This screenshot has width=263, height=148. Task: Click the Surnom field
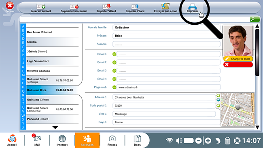coord(166,44)
